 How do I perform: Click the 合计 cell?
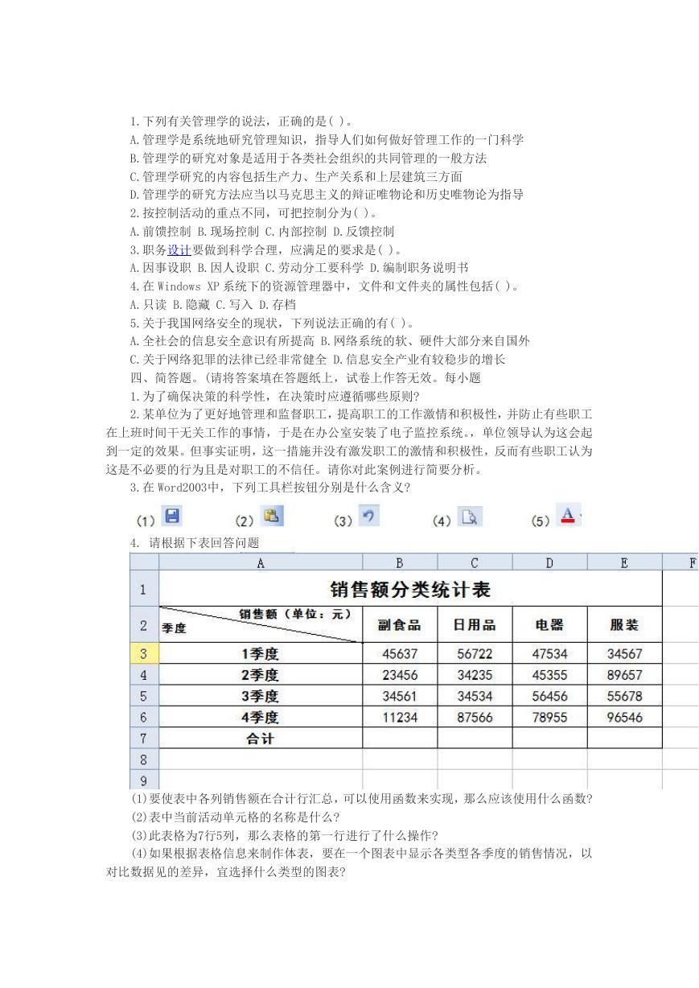pos(261,738)
